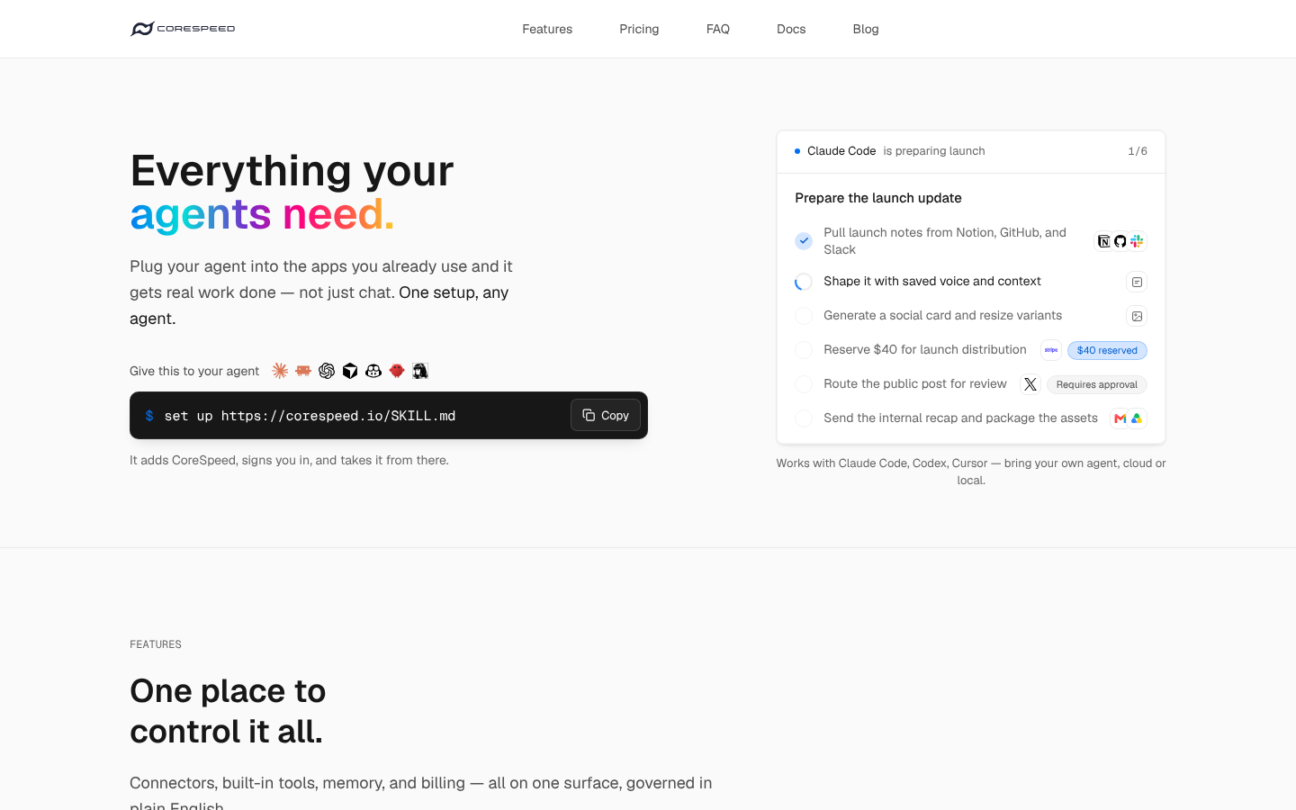1296x810 pixels.
Task: Click the empty circle for Send internal recap
Action: [804, 418]
